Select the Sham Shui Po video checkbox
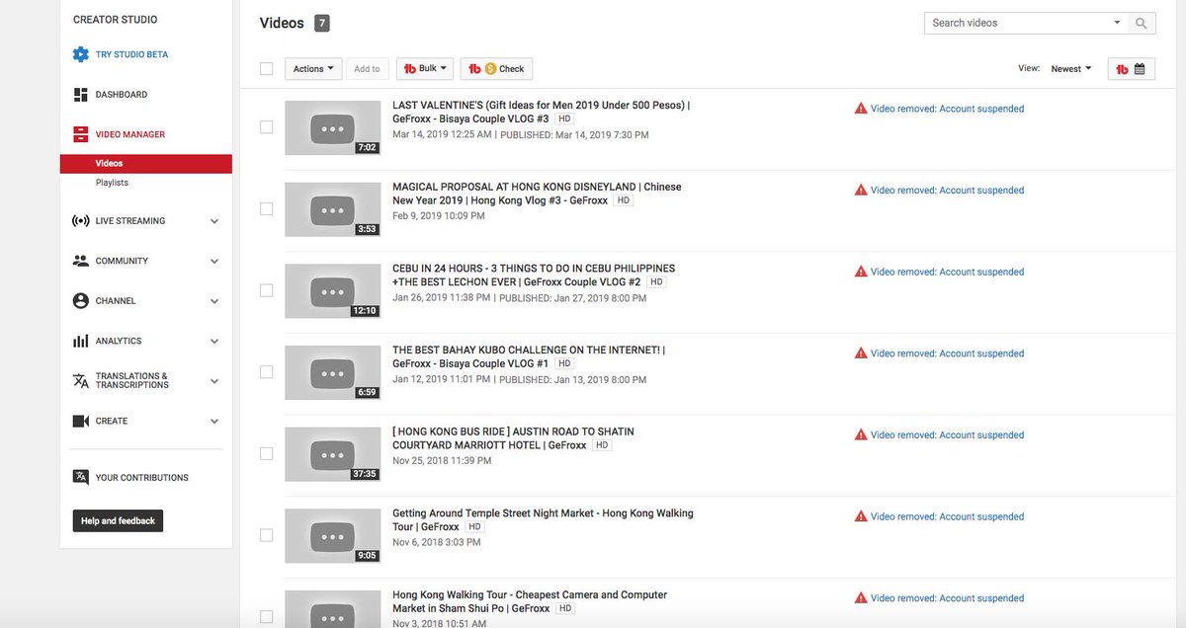This screenshot has height=628, width=1186. [x=266, y=616]
